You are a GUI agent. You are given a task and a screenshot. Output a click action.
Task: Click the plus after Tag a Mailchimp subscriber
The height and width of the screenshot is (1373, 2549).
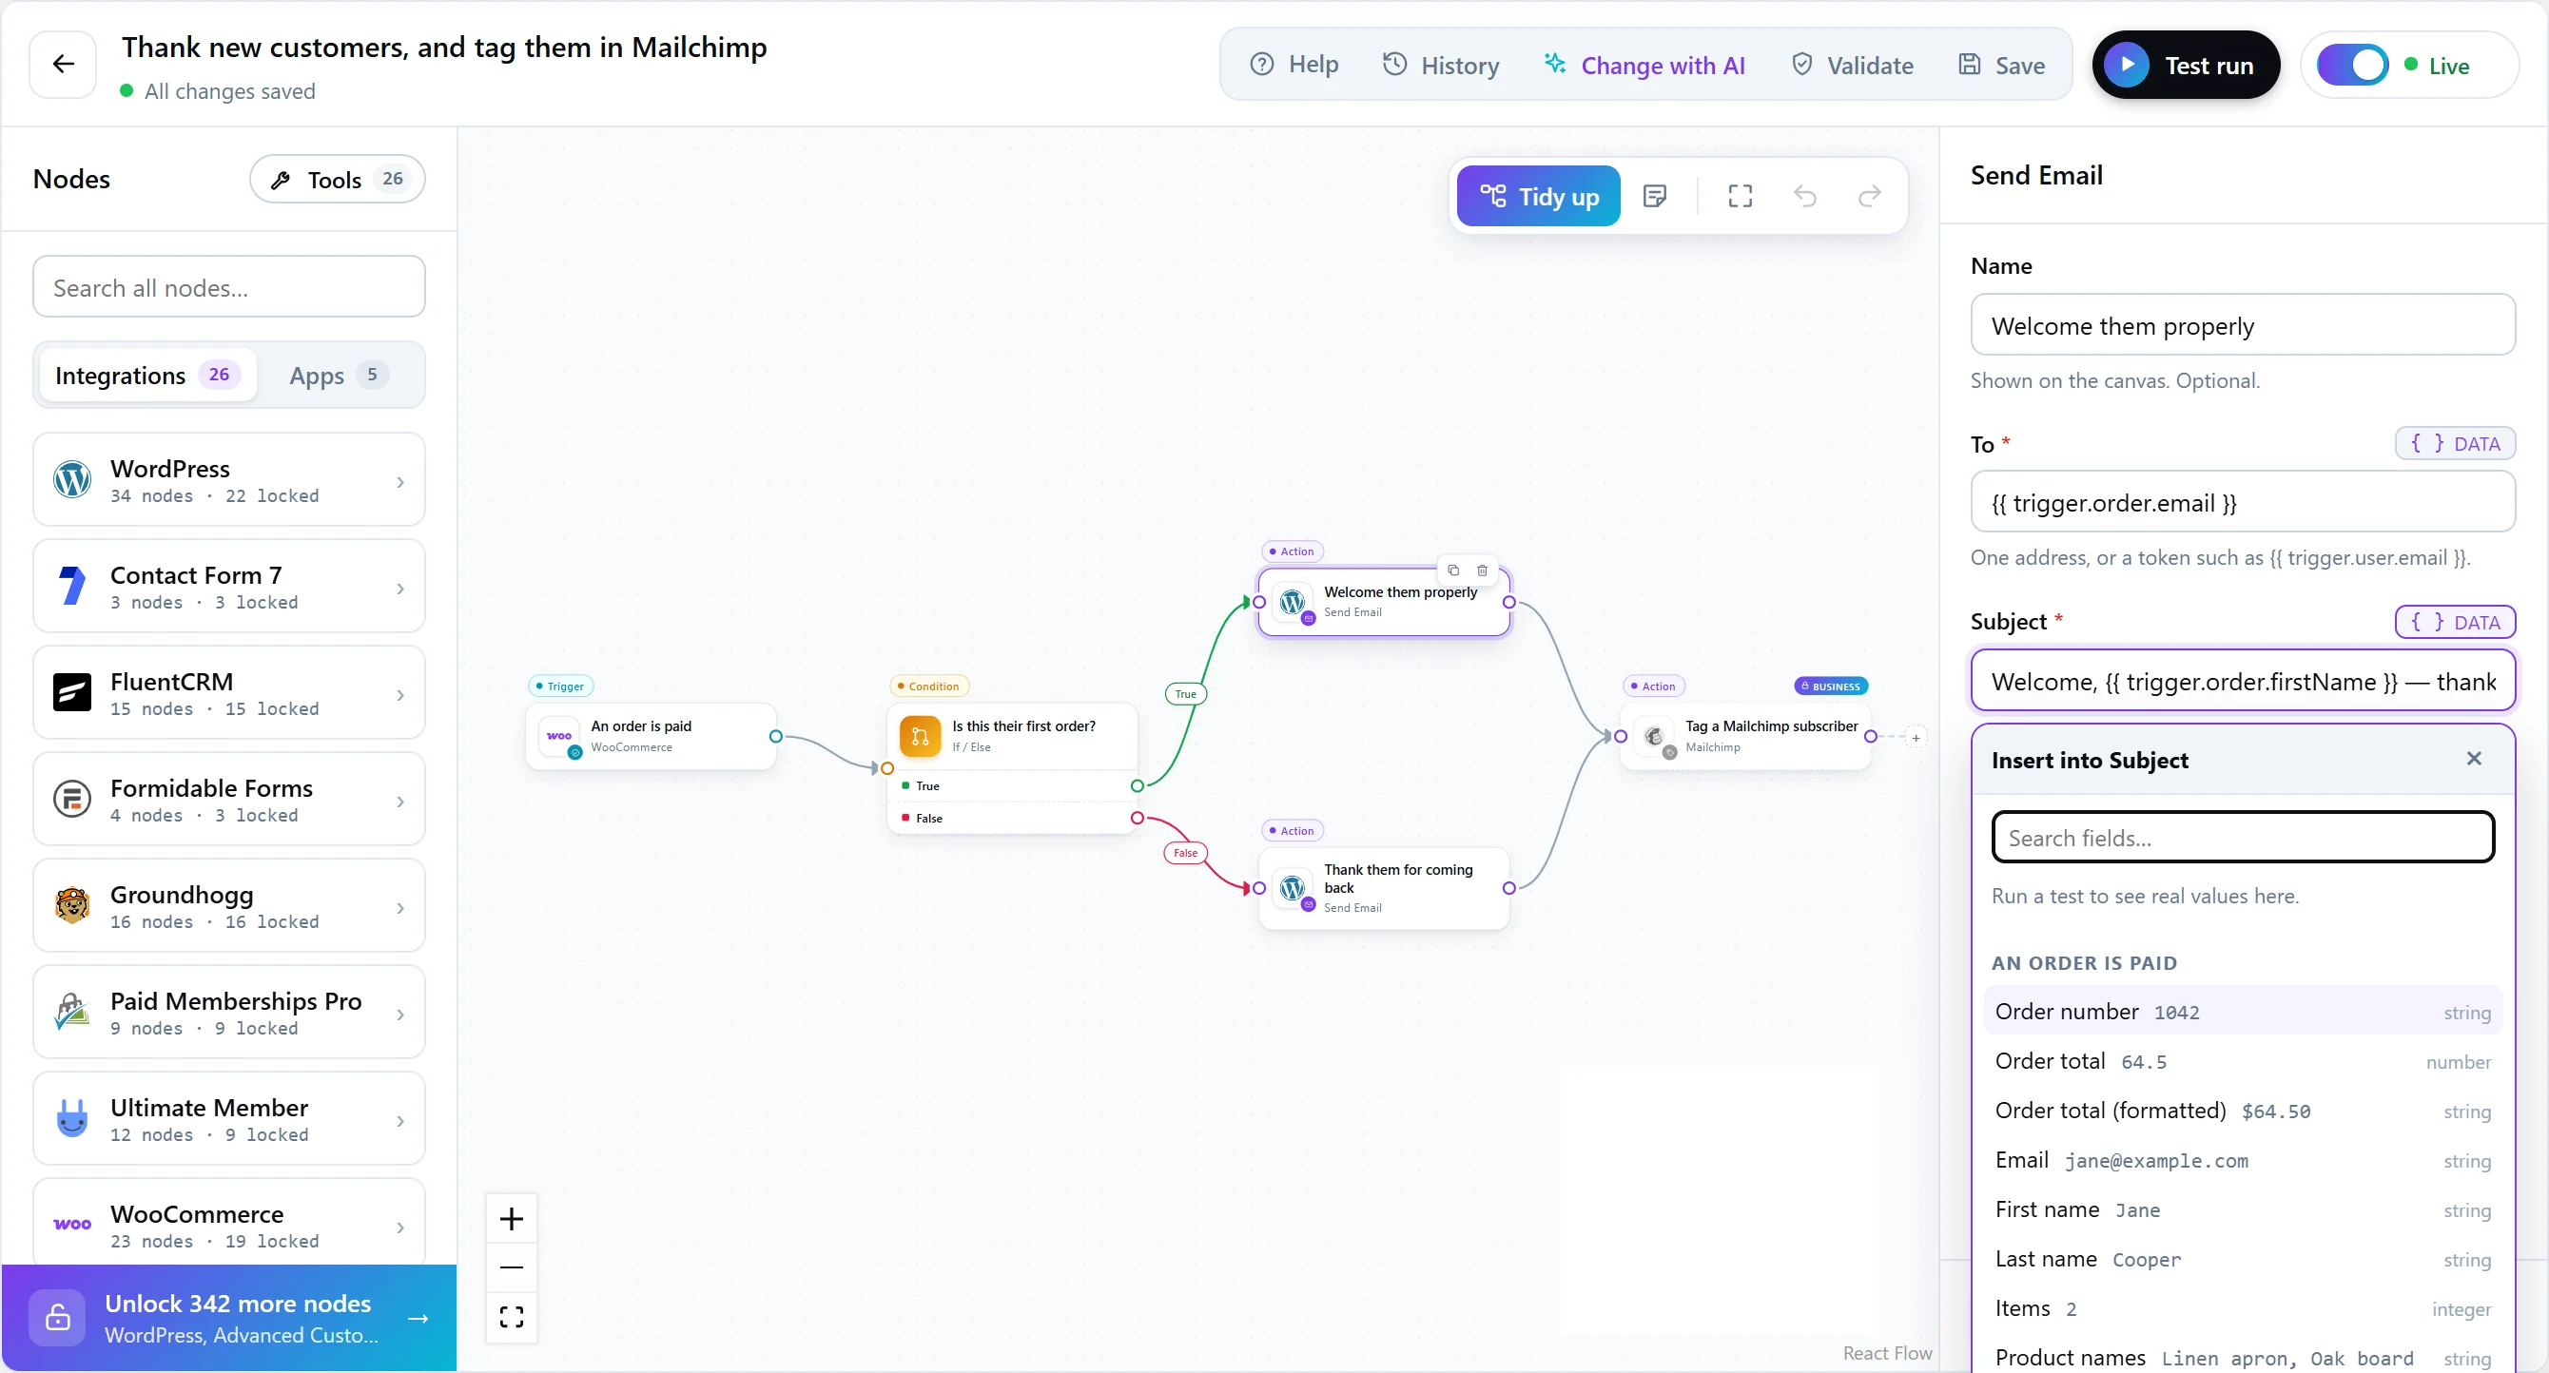coord(1916,738)
